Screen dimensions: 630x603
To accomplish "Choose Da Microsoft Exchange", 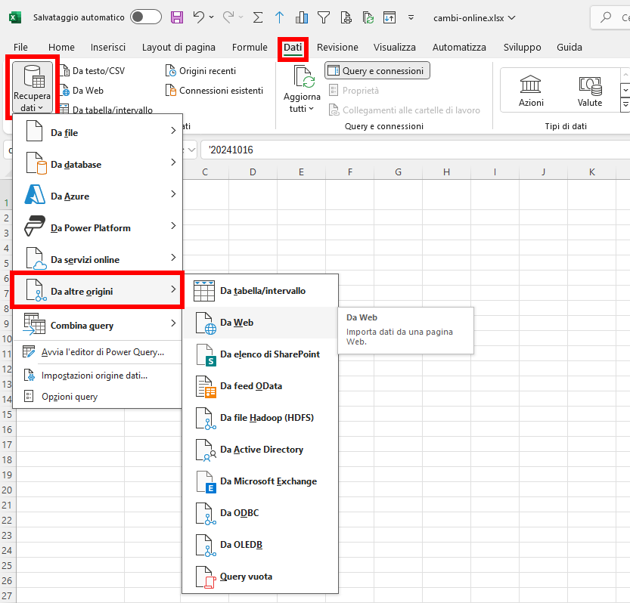I will 260,481.
